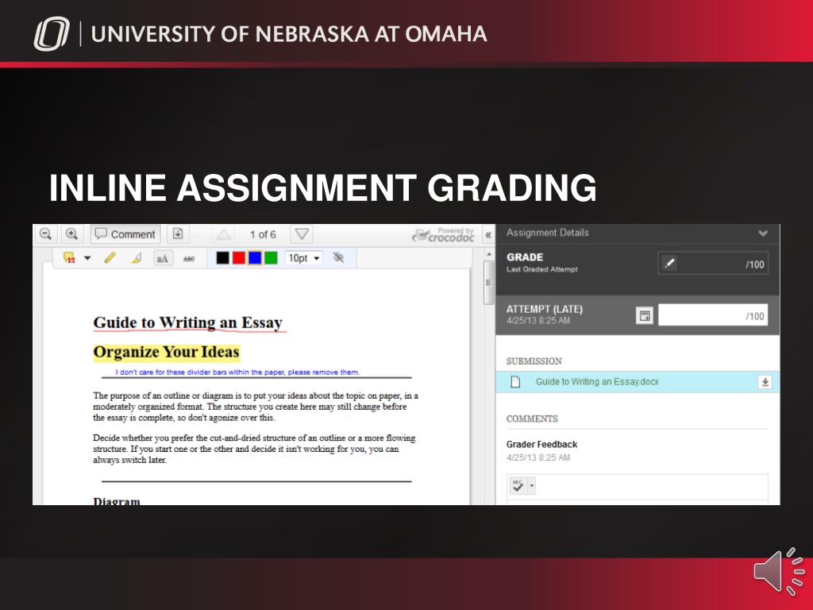Screen dimensions: 813x610
Task: Click the GRADE score field out of 100
Action: coord(713,264)
